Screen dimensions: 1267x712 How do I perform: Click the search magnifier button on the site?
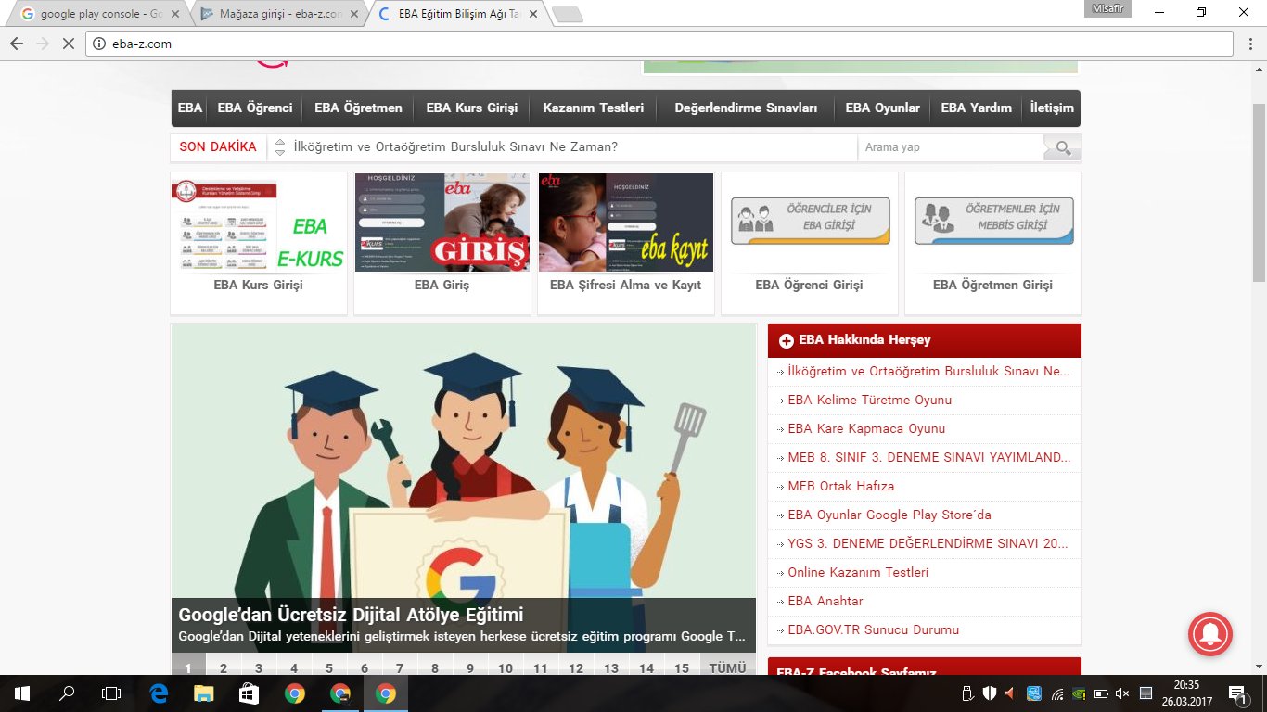point(1063,147)
